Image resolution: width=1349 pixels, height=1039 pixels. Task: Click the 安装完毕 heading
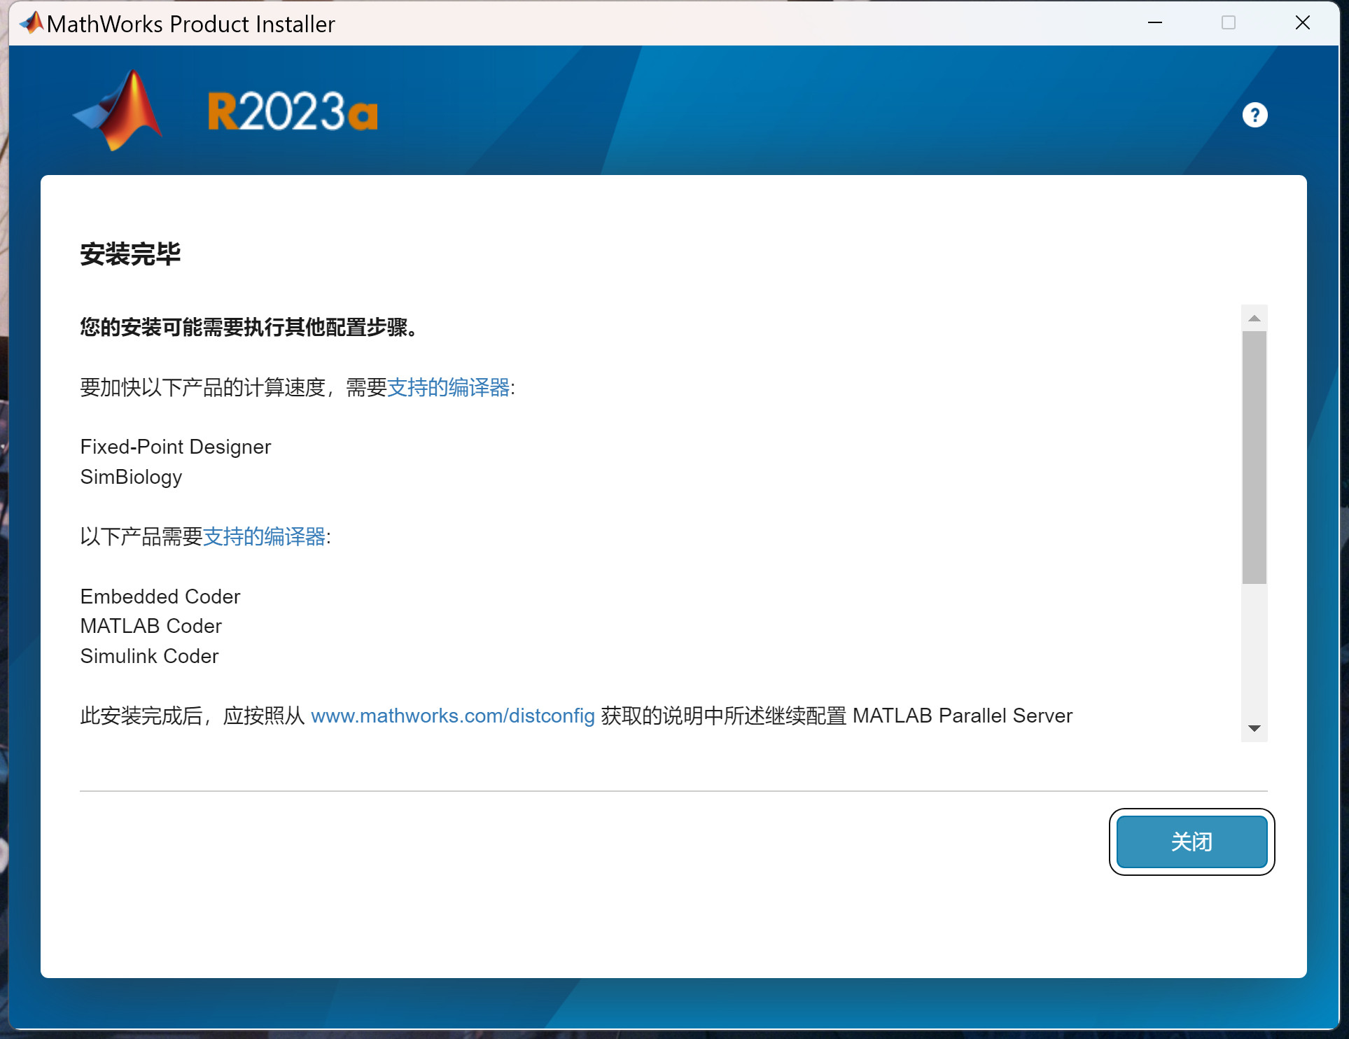130,254
